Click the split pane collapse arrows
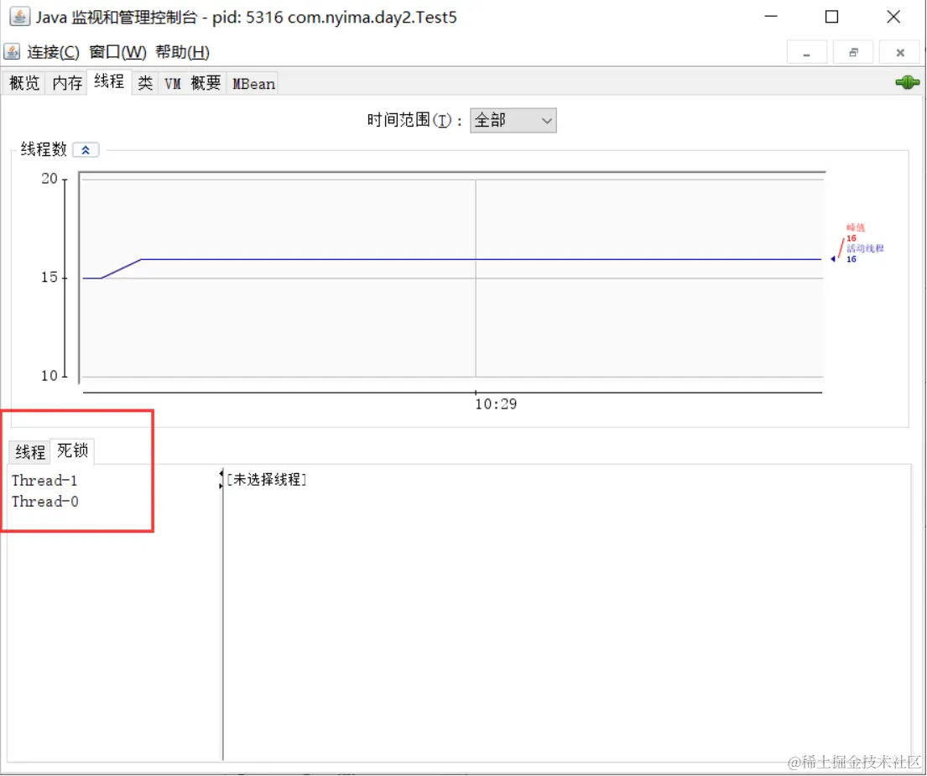The width and height of the screenshot is (927, 776). pyautogui.click(x=221, y=479)
